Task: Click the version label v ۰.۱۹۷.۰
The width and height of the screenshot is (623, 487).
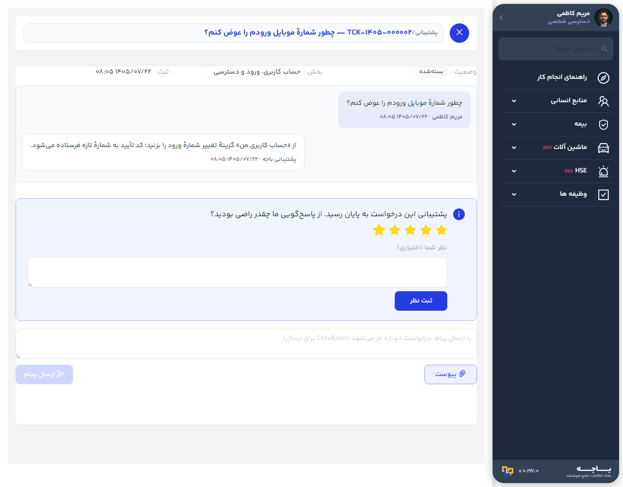Action: (x=529, y=471)
